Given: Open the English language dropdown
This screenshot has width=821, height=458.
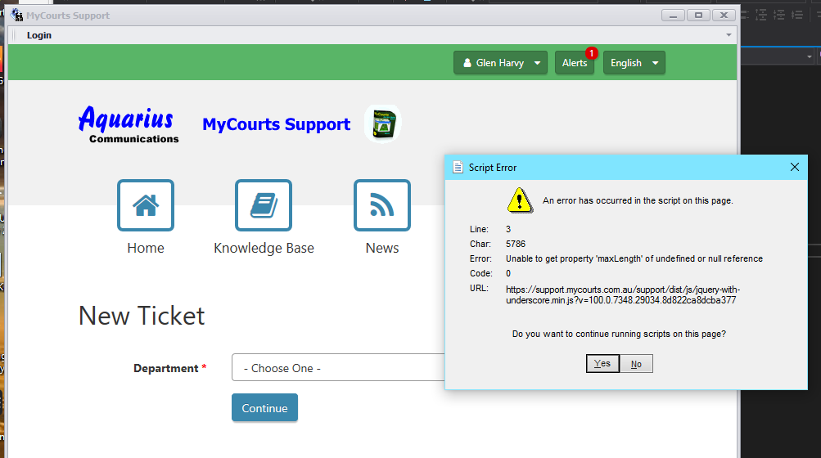Looking at the screenshot, I should pos(634,63).
